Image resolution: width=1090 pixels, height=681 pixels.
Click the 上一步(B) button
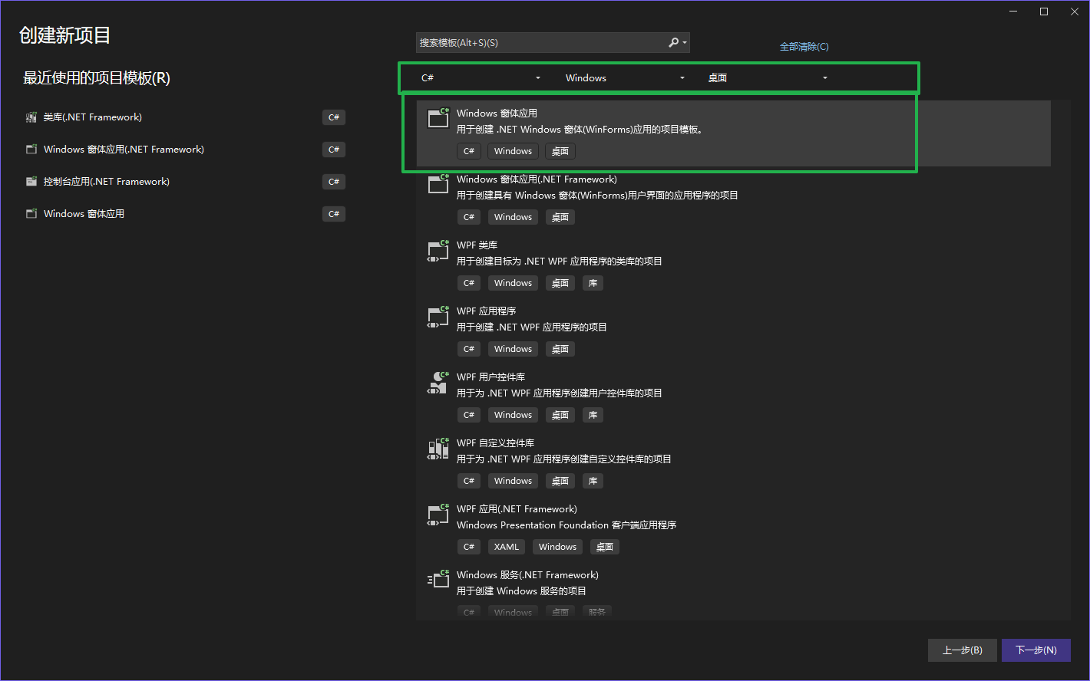[x=962, y=650]
